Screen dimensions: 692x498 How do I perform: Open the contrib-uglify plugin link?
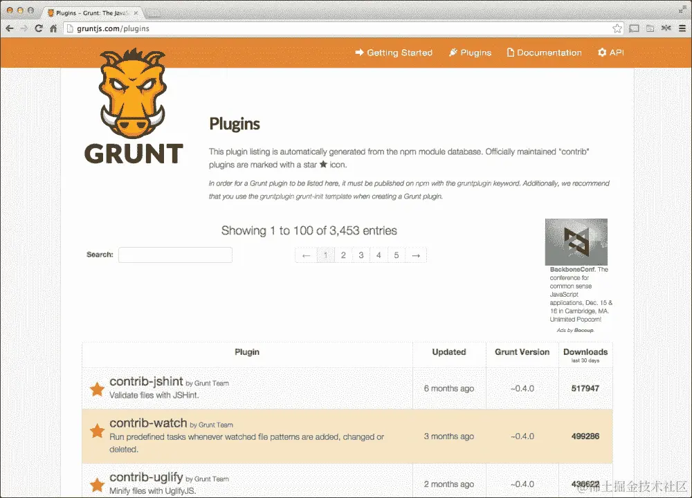coord(146,477)
